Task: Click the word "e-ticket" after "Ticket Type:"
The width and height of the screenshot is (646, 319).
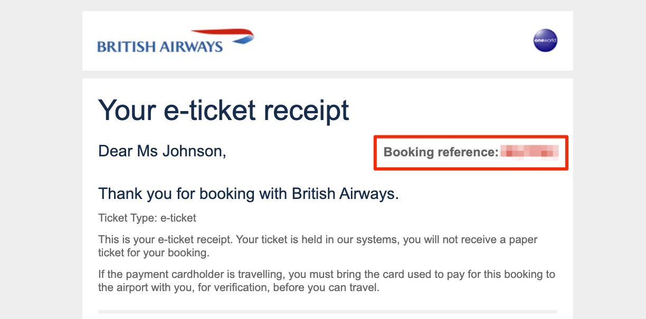Action: pyautogui.click(x=178, y=218)
